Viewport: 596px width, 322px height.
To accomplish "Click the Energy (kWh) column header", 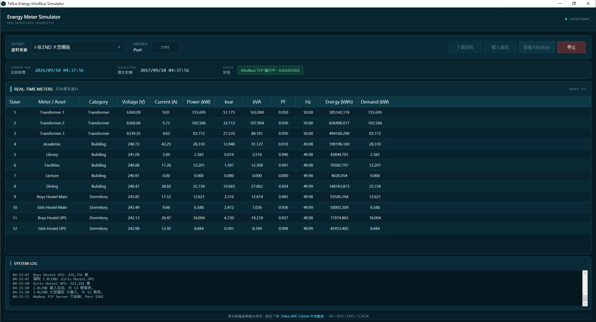I will click(339, 102).
